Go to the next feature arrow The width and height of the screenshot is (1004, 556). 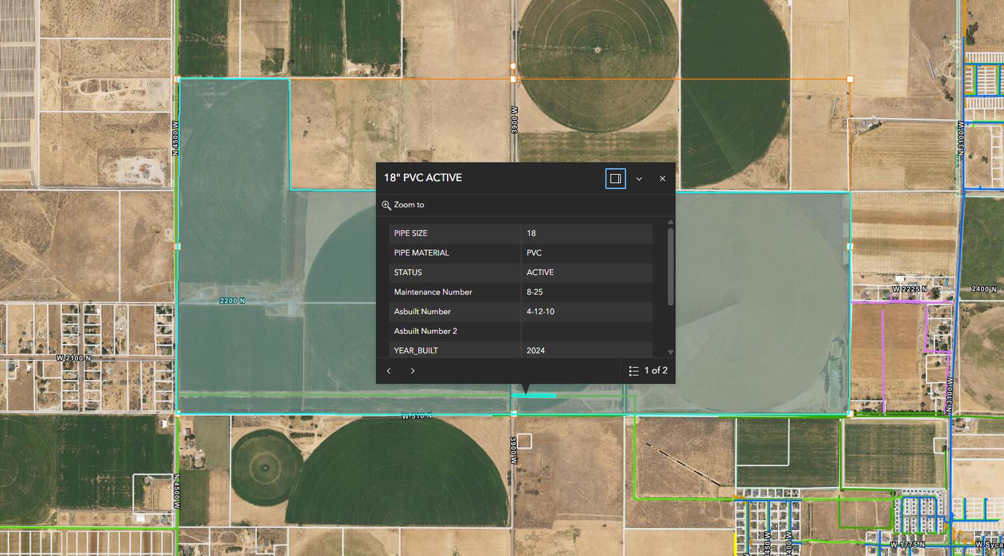pos(412,371)
